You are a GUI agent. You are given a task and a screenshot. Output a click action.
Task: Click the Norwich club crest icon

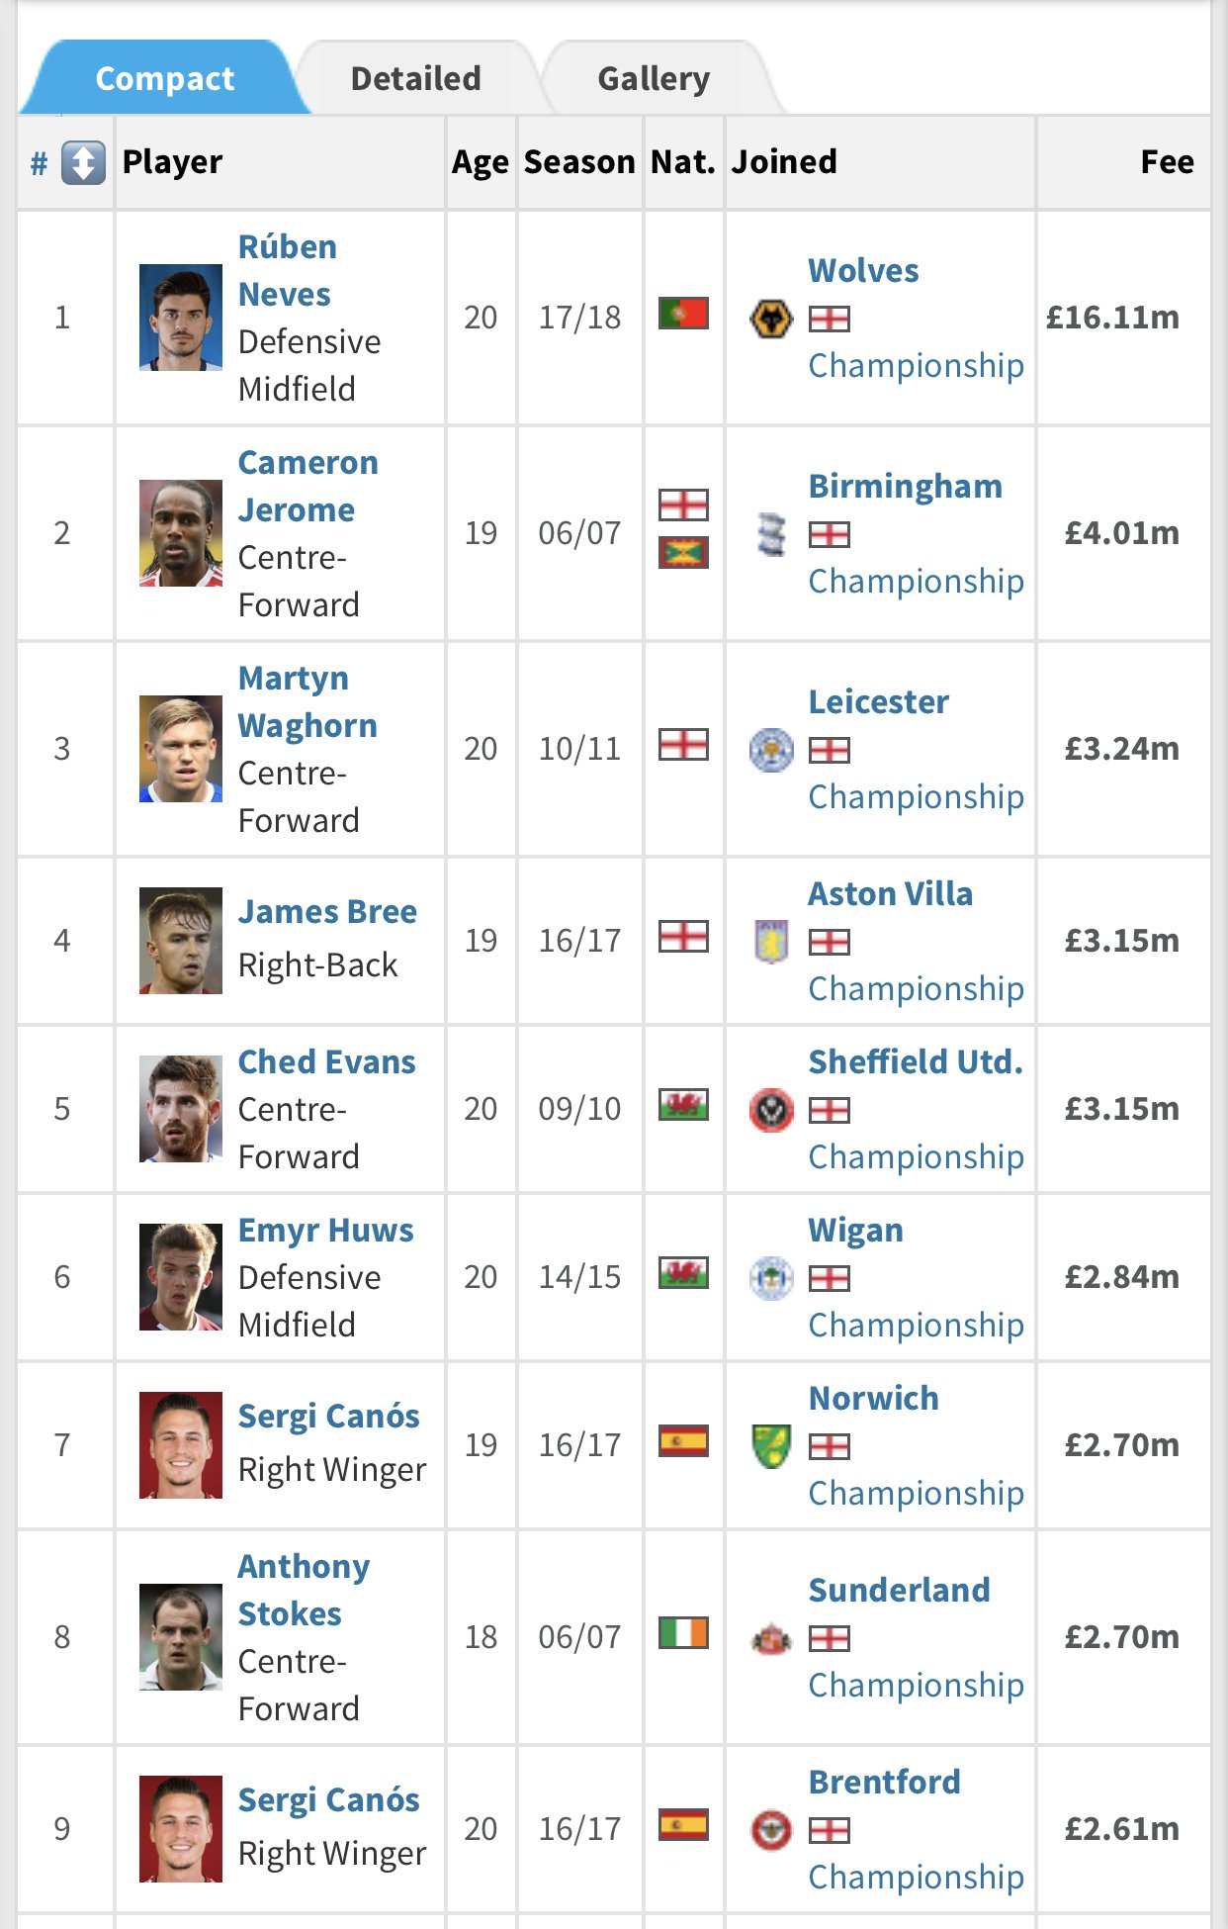pos(771,1446)
